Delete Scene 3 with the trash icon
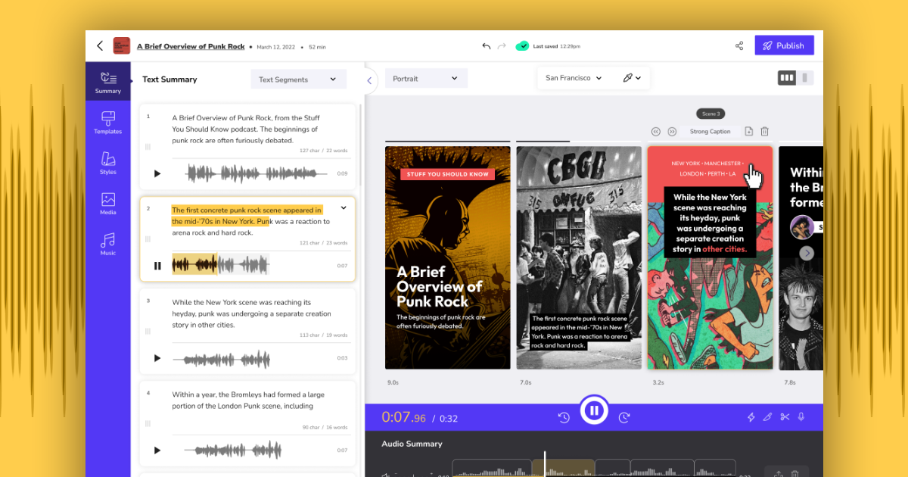 pyautogui.click(x=764, y=131)
